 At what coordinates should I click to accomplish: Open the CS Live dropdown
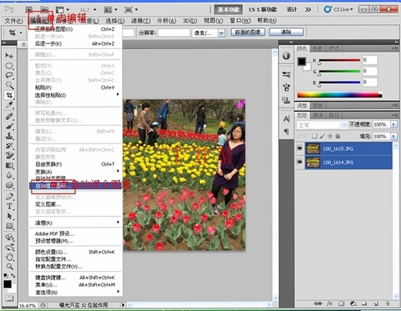tap(338, 9)
